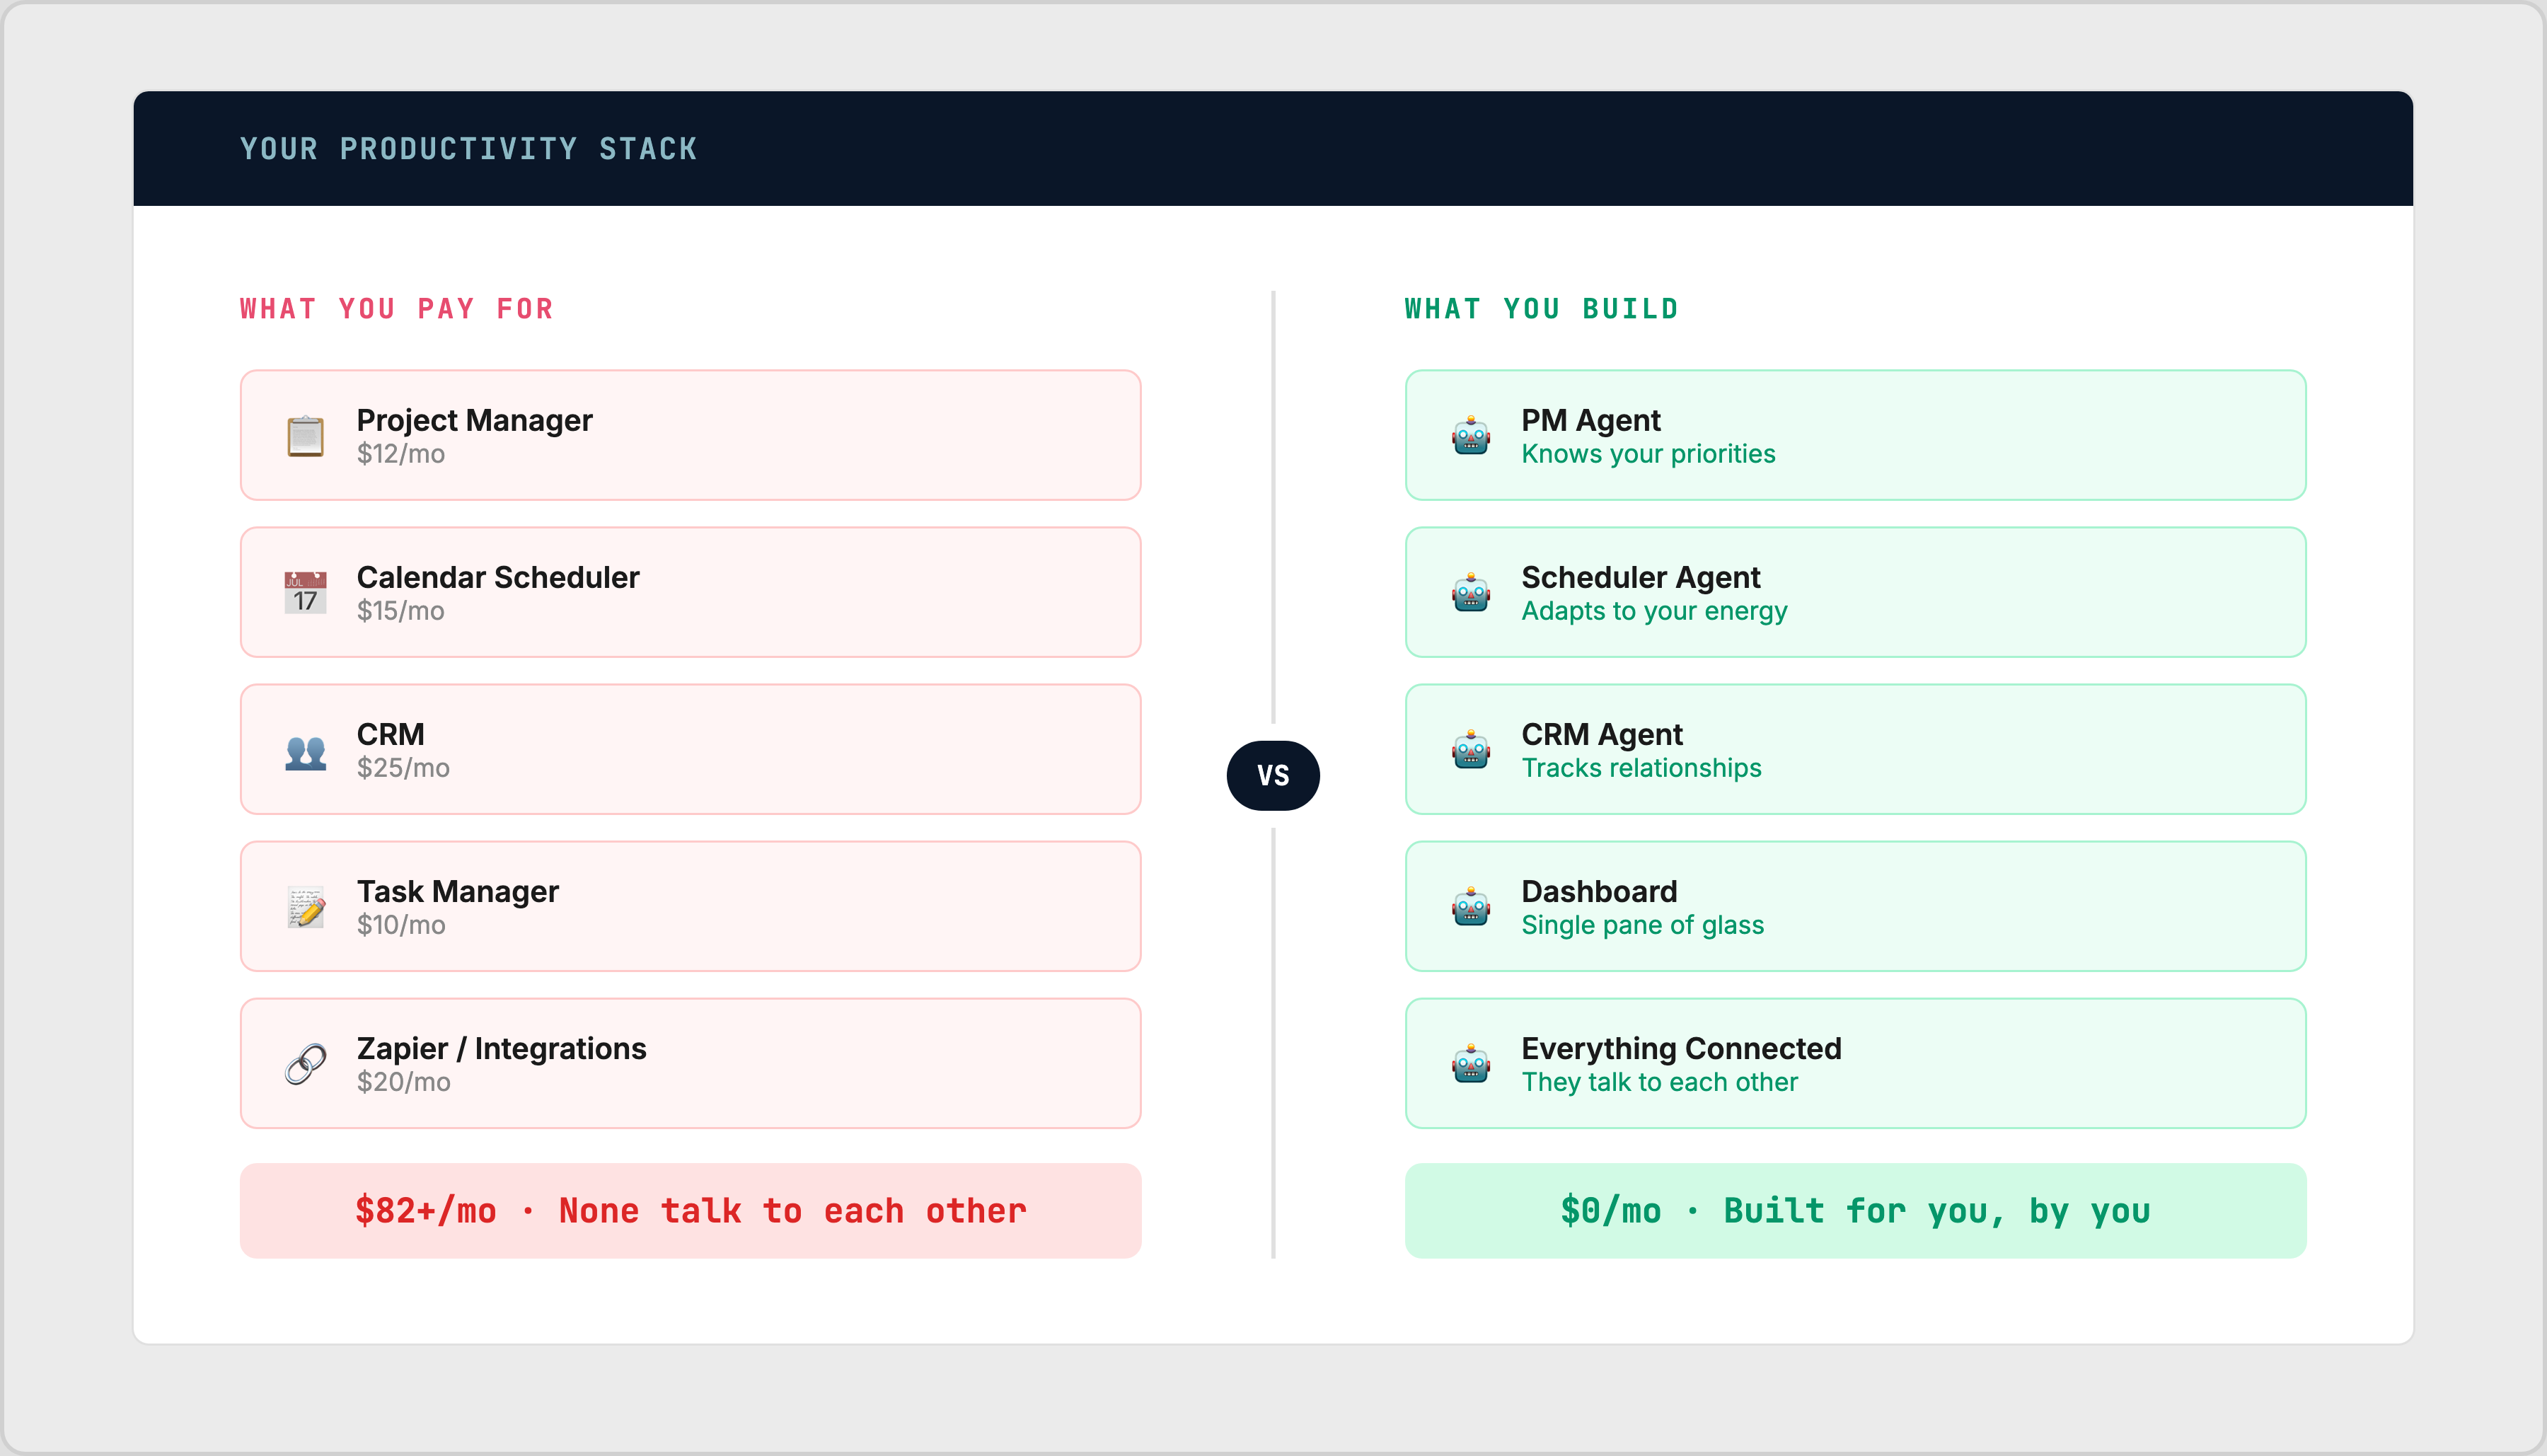Click the $15/mo price text
This screenshot has height=1456, width=2547.
(400, 611)
